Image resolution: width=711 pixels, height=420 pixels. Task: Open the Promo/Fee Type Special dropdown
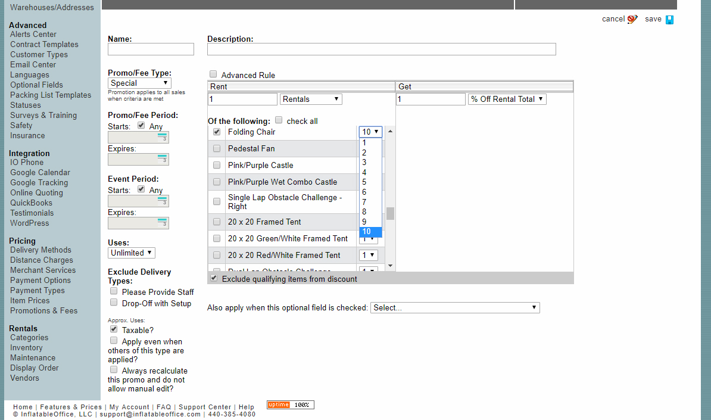(x=140, y=83)
